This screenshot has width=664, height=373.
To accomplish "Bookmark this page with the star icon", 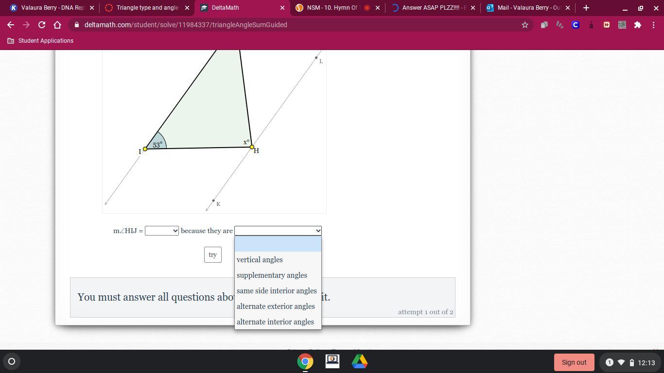I will (524, 25).
